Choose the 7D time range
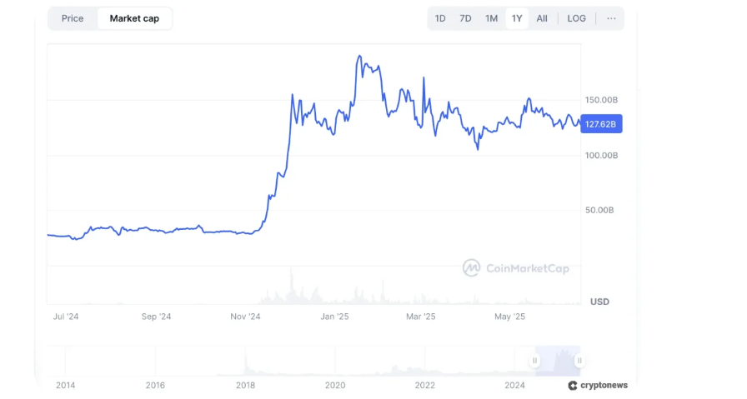Screen dimensions: 747x399 point(465,18)
